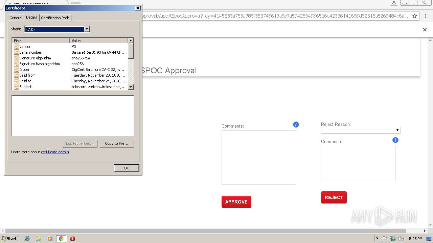
Task: Select the November 24, 2020 valid to value
Action: pyautogui.click(x=98, y=81)
